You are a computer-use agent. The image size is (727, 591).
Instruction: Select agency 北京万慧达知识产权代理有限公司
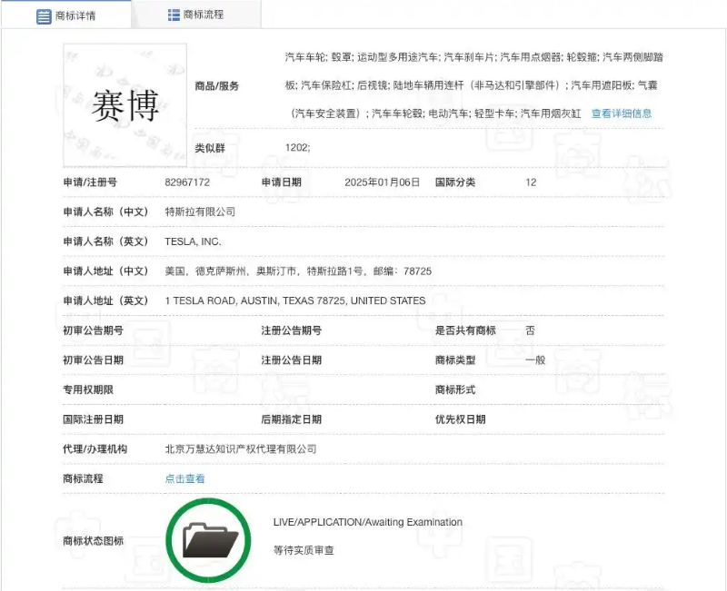pos(241,448)
